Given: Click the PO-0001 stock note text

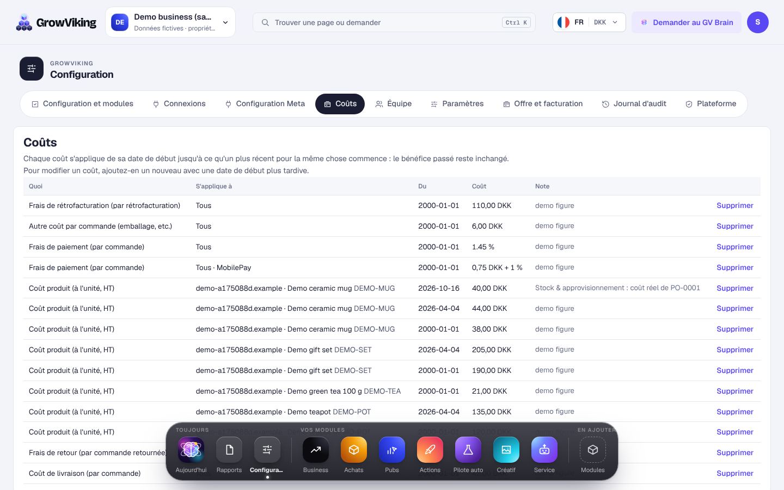Looking at the screenshot, I should (x=617, y=288).
